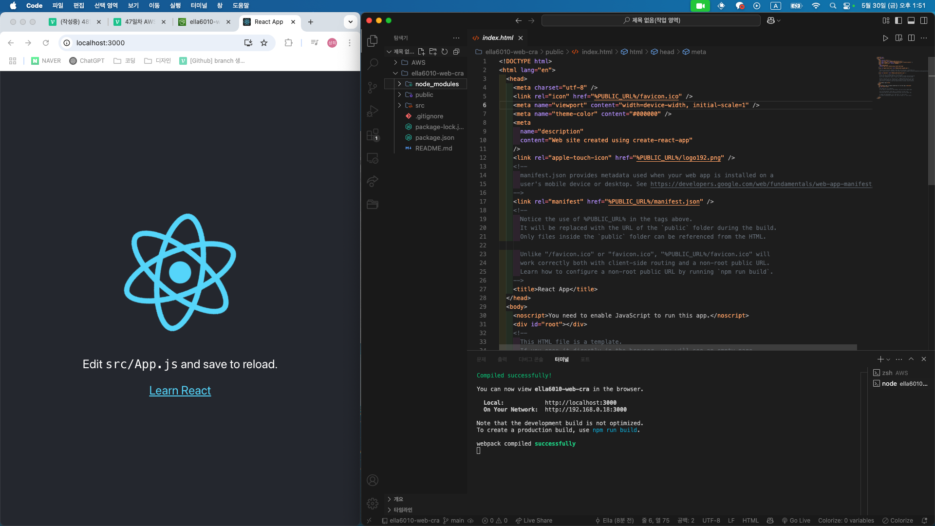
Task: Open the Accounts menu in VS Code
Action: point(373,480)
